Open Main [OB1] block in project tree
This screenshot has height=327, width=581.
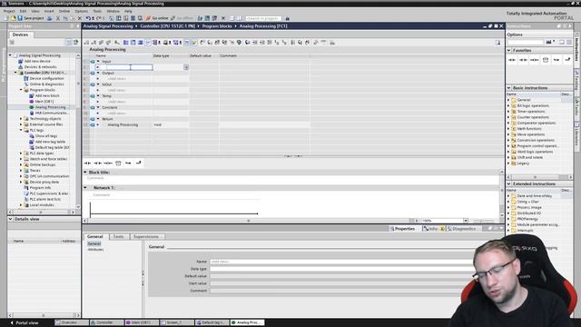click(44, 101)
